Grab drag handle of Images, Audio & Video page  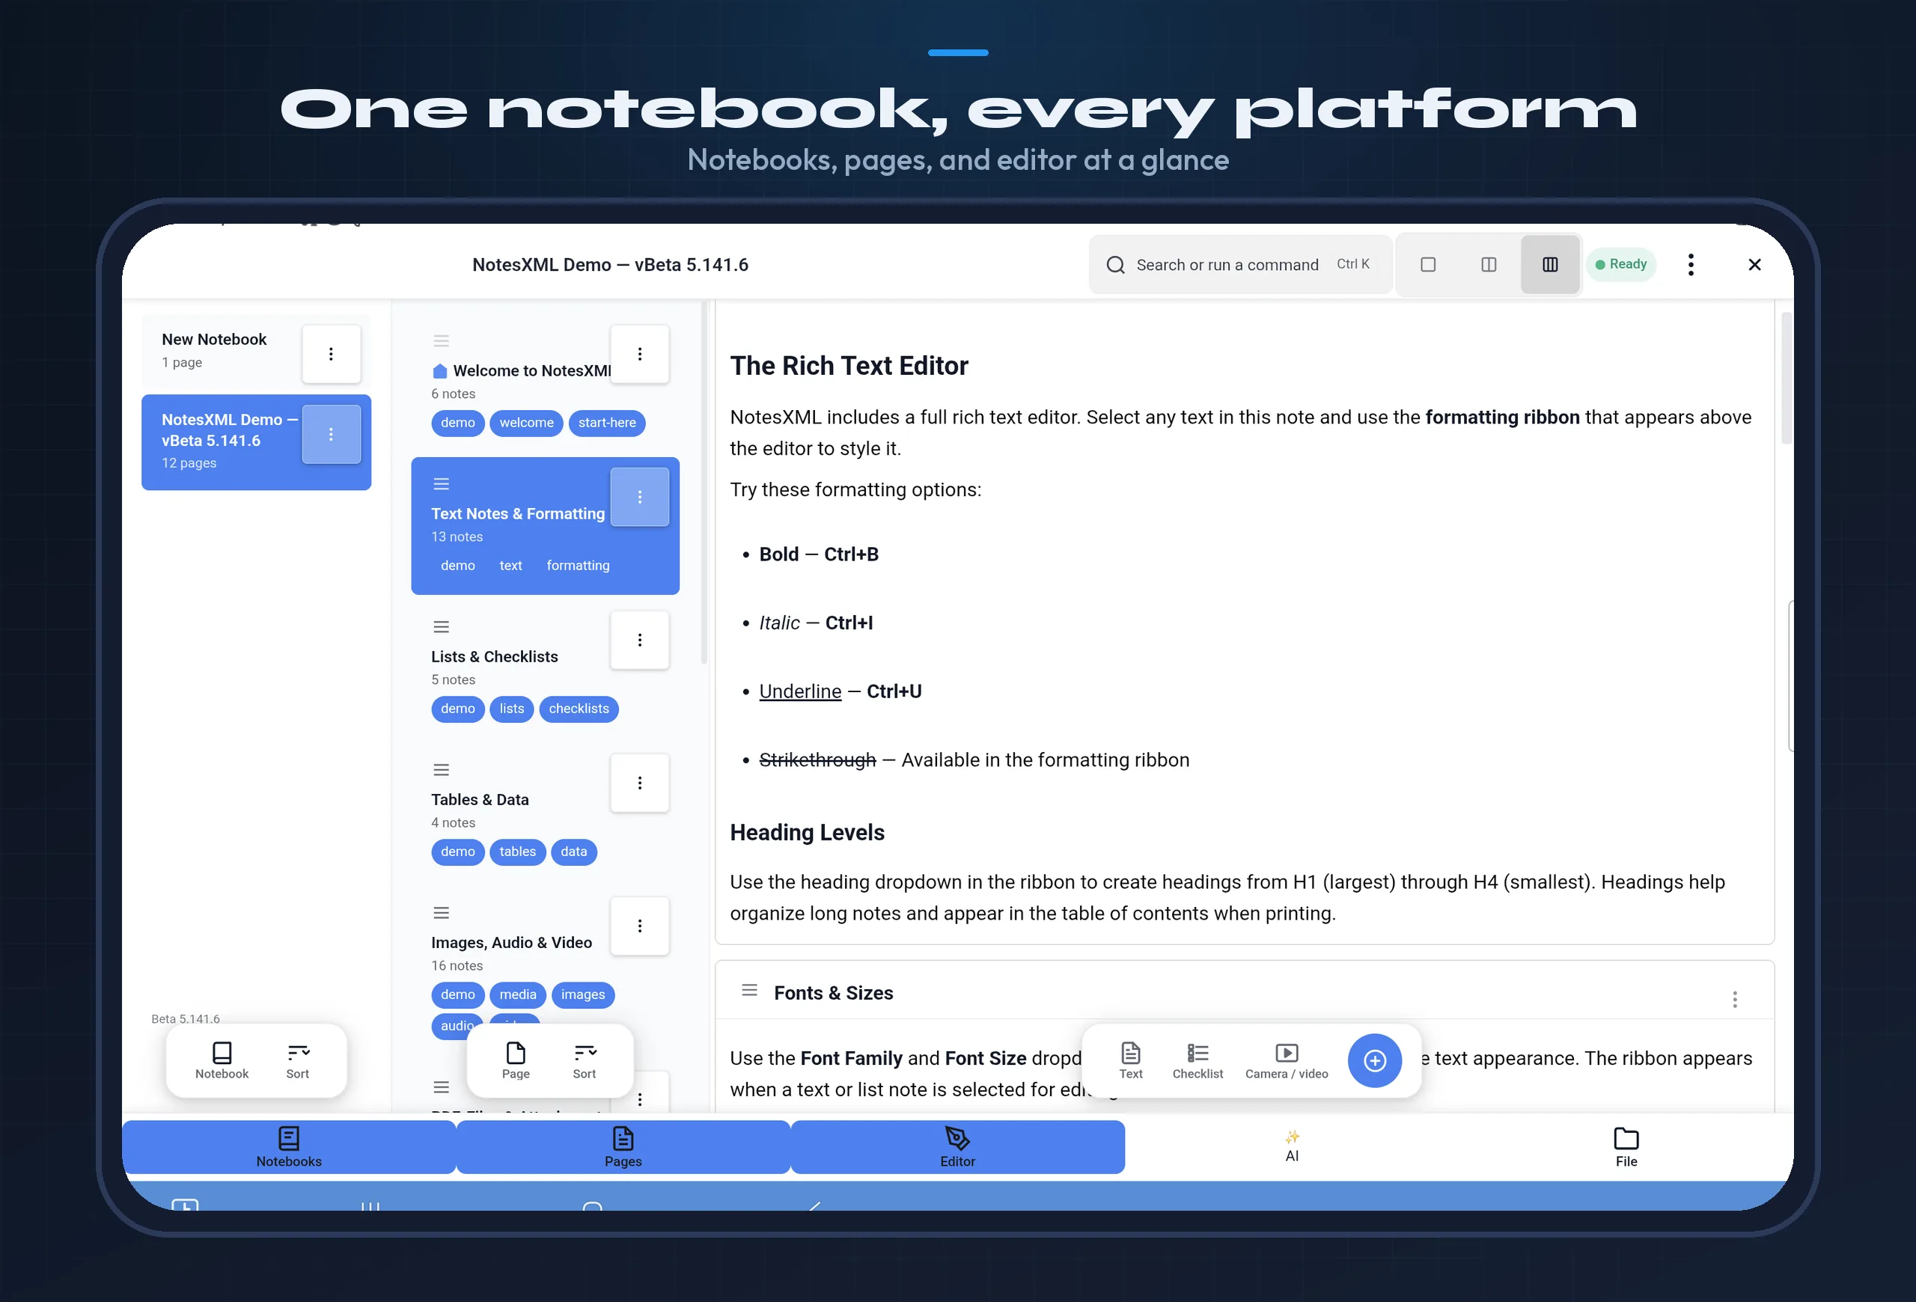pos(441,913)
